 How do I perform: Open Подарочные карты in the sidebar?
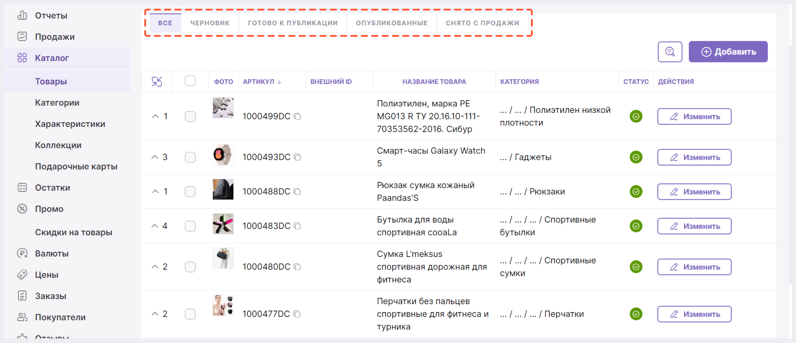(x=76, y=166)
